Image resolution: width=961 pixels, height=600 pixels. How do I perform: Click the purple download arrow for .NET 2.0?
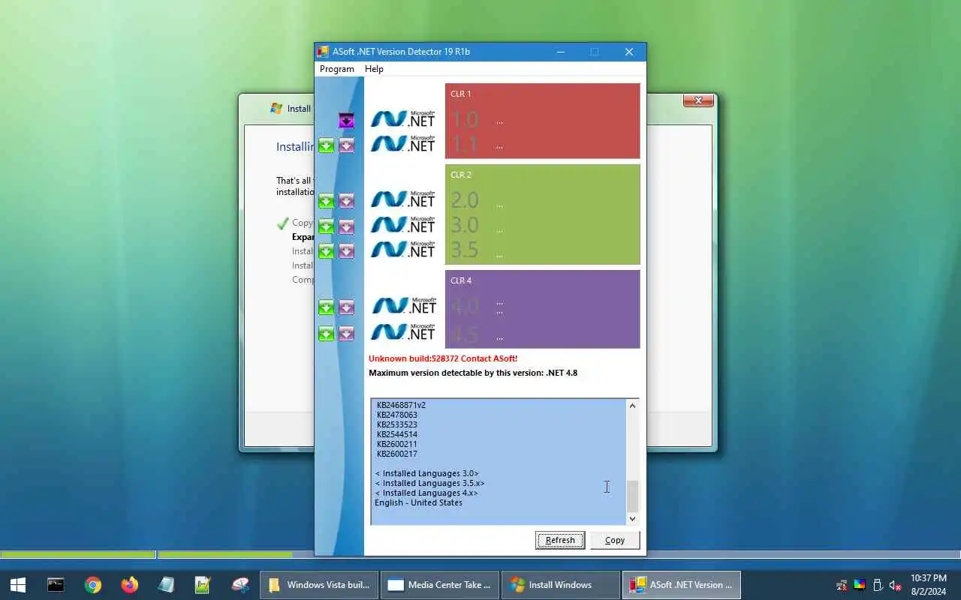[x=346, y=201]
